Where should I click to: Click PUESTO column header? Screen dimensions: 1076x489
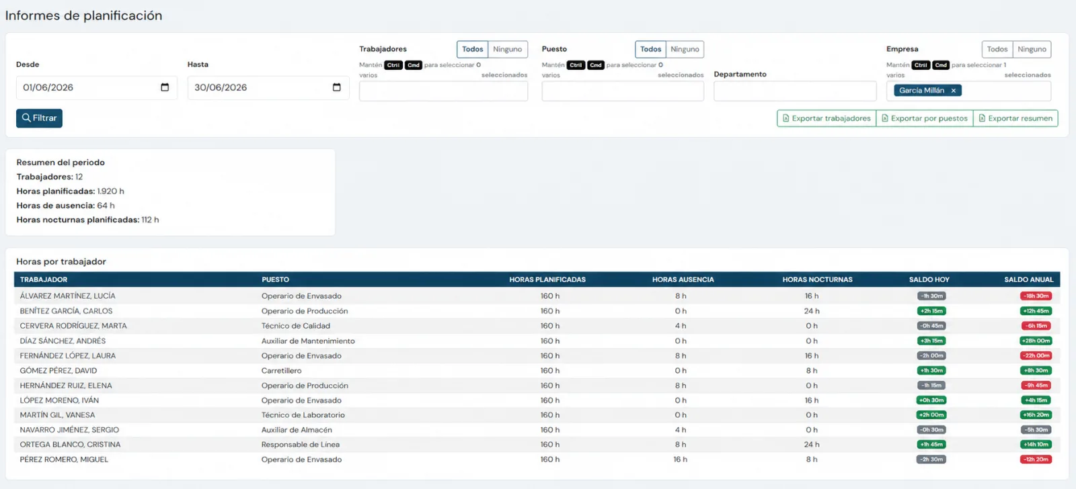coord(275,279)
